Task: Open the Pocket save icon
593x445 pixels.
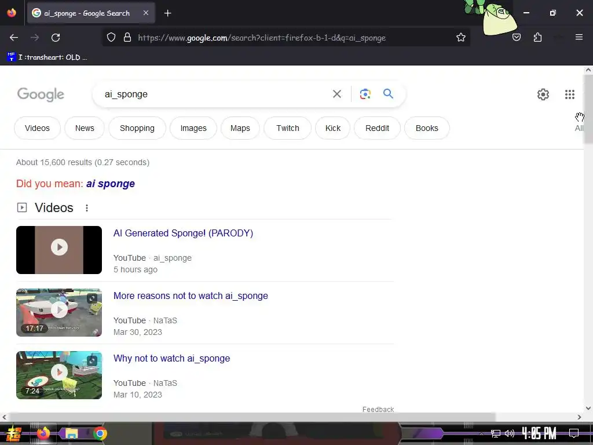Action: pyautogui.click(x=516, y=38)
